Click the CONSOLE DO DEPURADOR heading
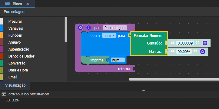219x109 pixels. [x=29, y=94]
